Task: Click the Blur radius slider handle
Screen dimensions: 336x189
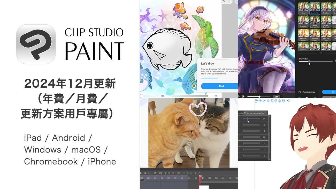Action: coord(309,61)
